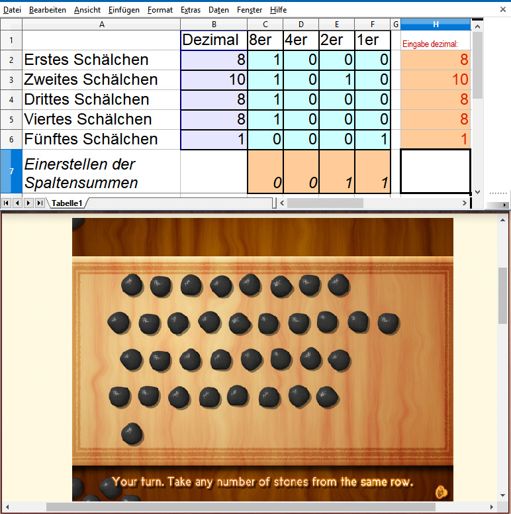Click the 1er column sum cell in row 7

click(372, 171)
